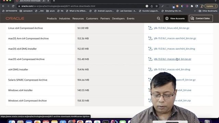
Task: Open Trash in the Dock
Action: point(207,122)
